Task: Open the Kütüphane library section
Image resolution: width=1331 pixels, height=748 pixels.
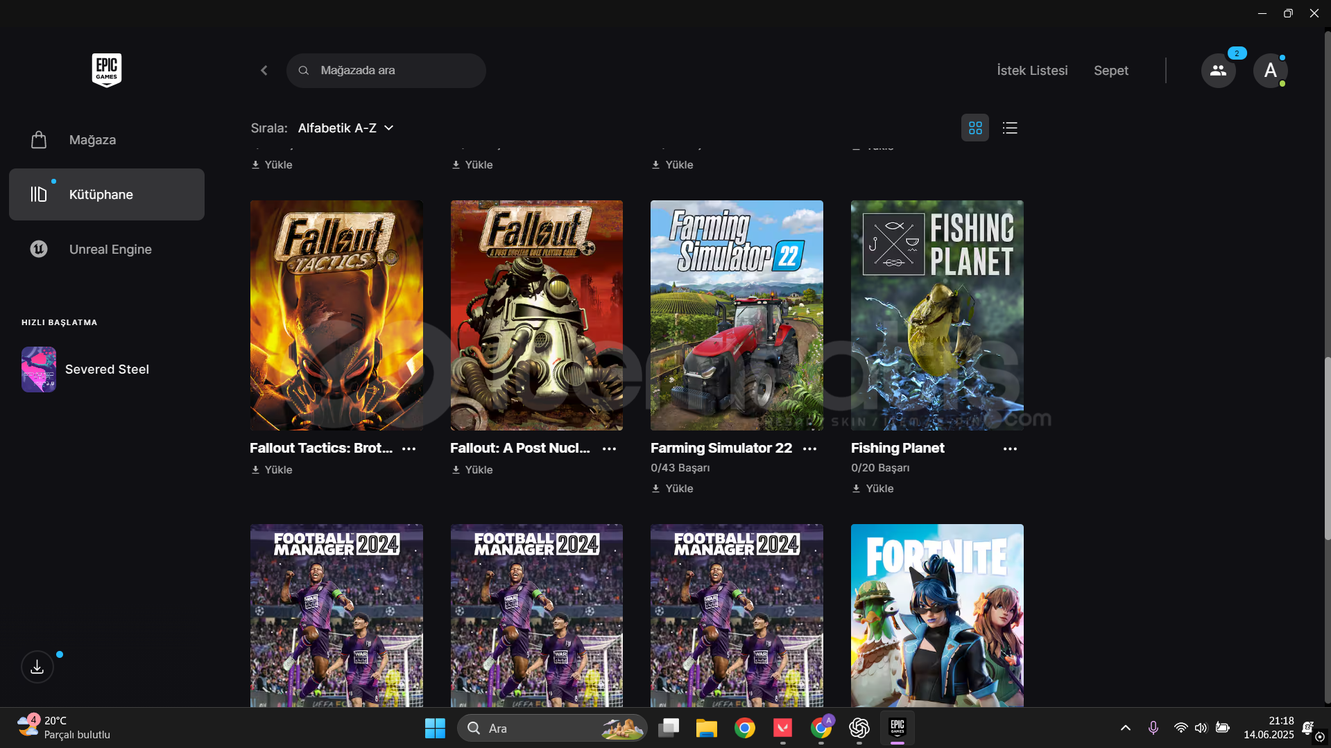Action: pyautogui.click(x=107, y=195)
